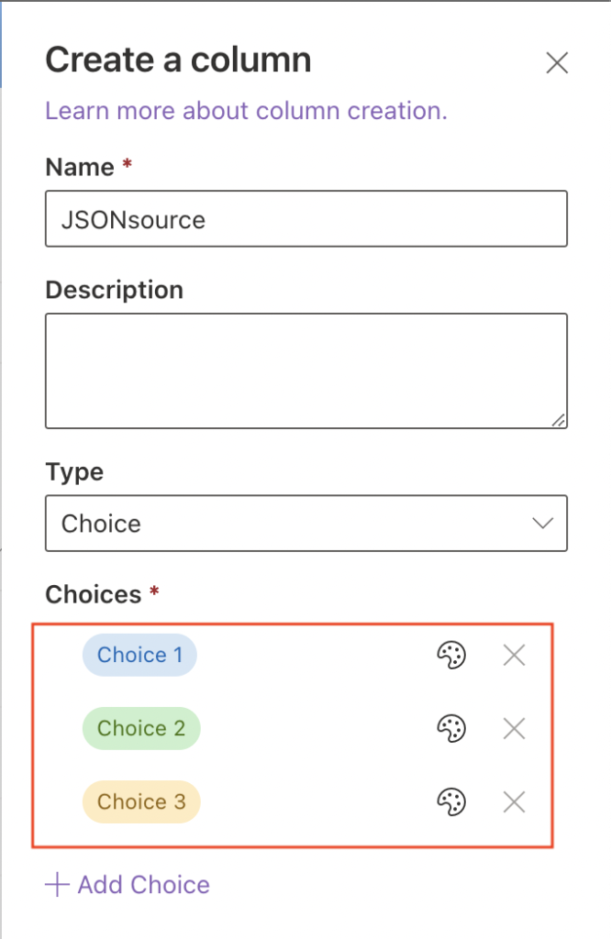Open the Type combo box showing Choice
This screenshot has height=939, width=611.
306,524
